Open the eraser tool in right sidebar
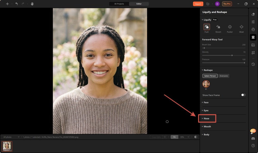Image resolution: width=258 pixels, height=153 pixels. point(253,14)
